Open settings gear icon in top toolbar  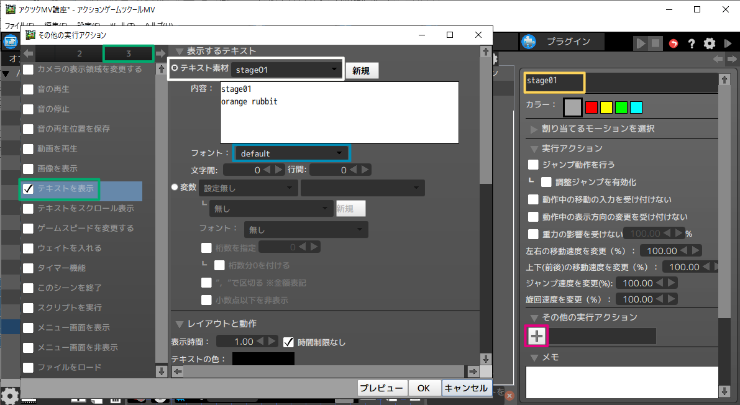tap(710, 43)
